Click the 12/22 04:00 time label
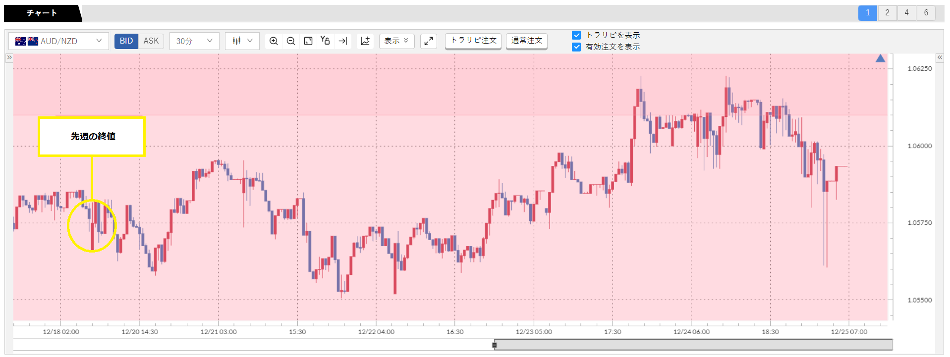950x357 pixels. pyautogui.click(x=376, y=332)
